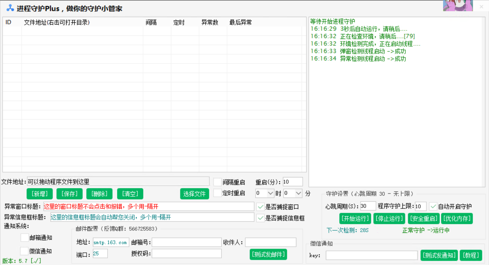
Task: Click the 心跳周期(S) input field
Action: 368,206
